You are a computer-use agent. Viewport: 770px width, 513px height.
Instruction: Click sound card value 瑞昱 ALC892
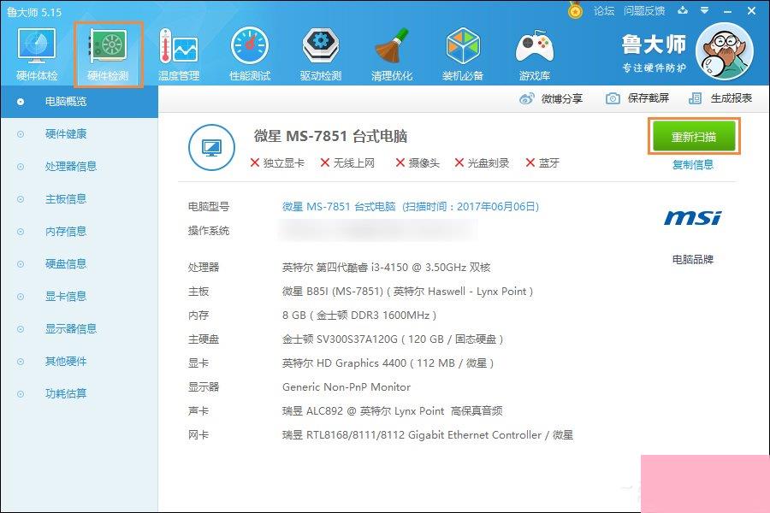point(393,411)
